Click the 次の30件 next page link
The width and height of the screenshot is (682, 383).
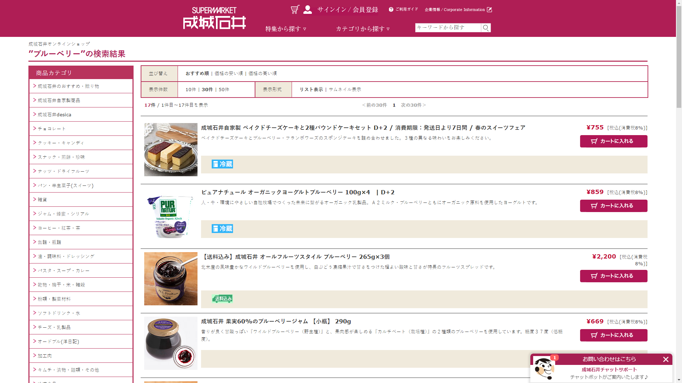(413, 105)
